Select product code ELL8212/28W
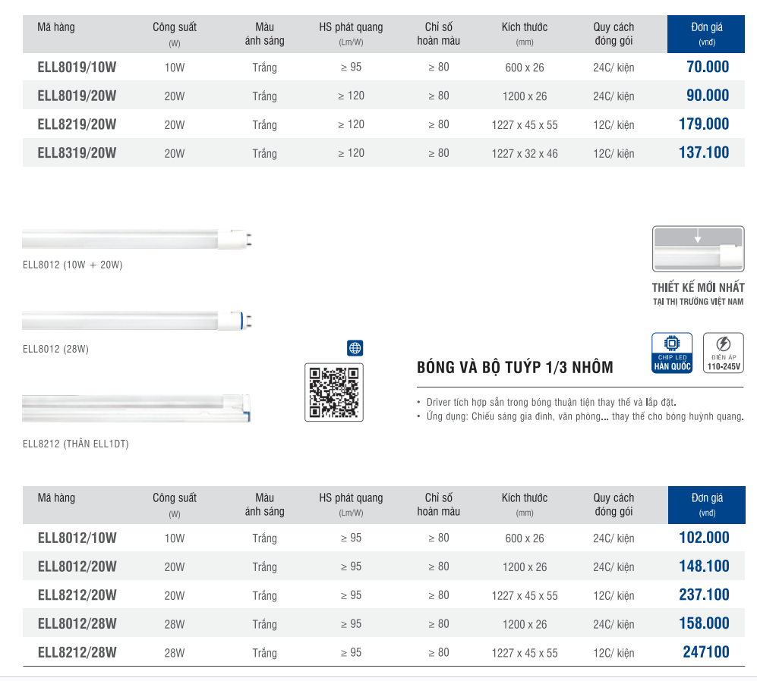Screen dimensions: 757x681 pyautogui.click(x=77, y=652)
